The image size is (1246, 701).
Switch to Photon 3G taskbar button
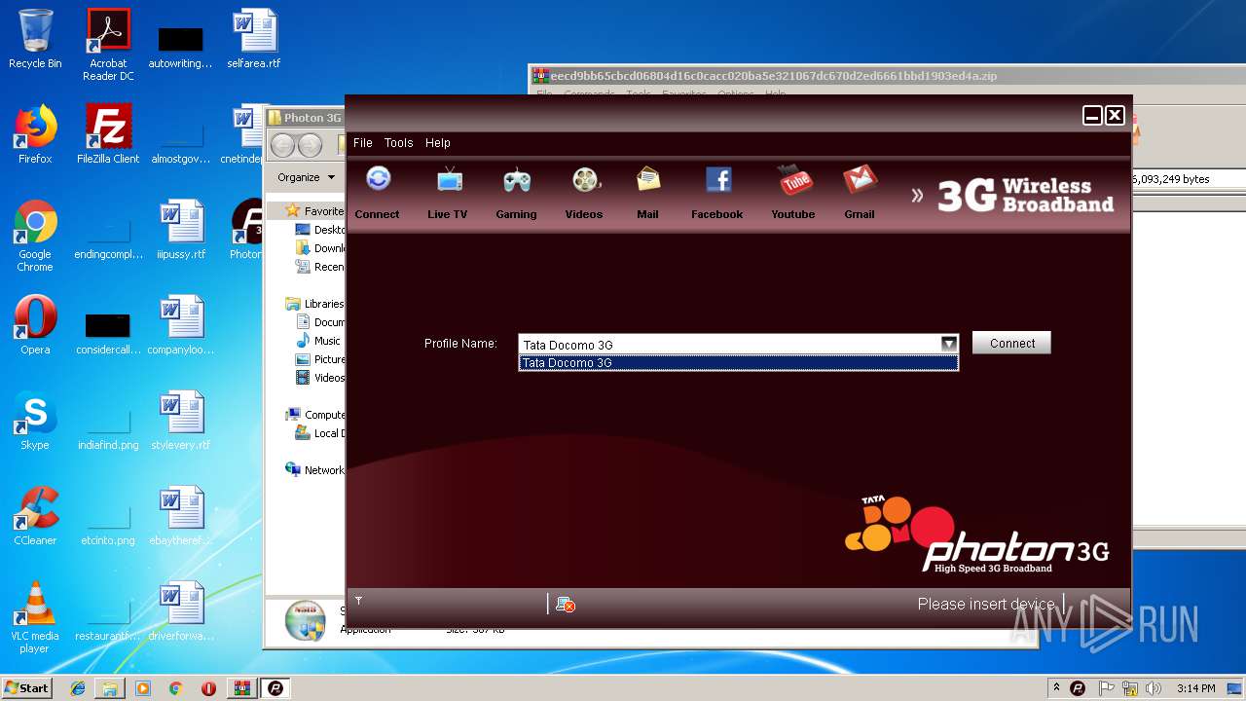coord(275,687)
